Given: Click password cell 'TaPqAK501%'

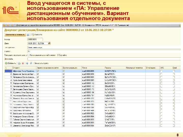Looking at the screenshot, I should [x=110, y=123].
